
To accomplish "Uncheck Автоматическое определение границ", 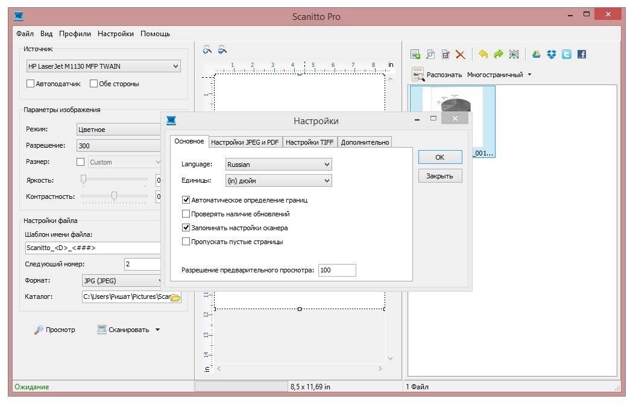I will (x=186, y=200).
